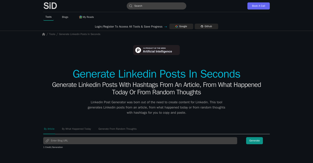Click the arrow beside Login/Register prompt
Image resolution: width=313 pixels, height=163 pixels.
pyautogui.click(x=166, y=27)
